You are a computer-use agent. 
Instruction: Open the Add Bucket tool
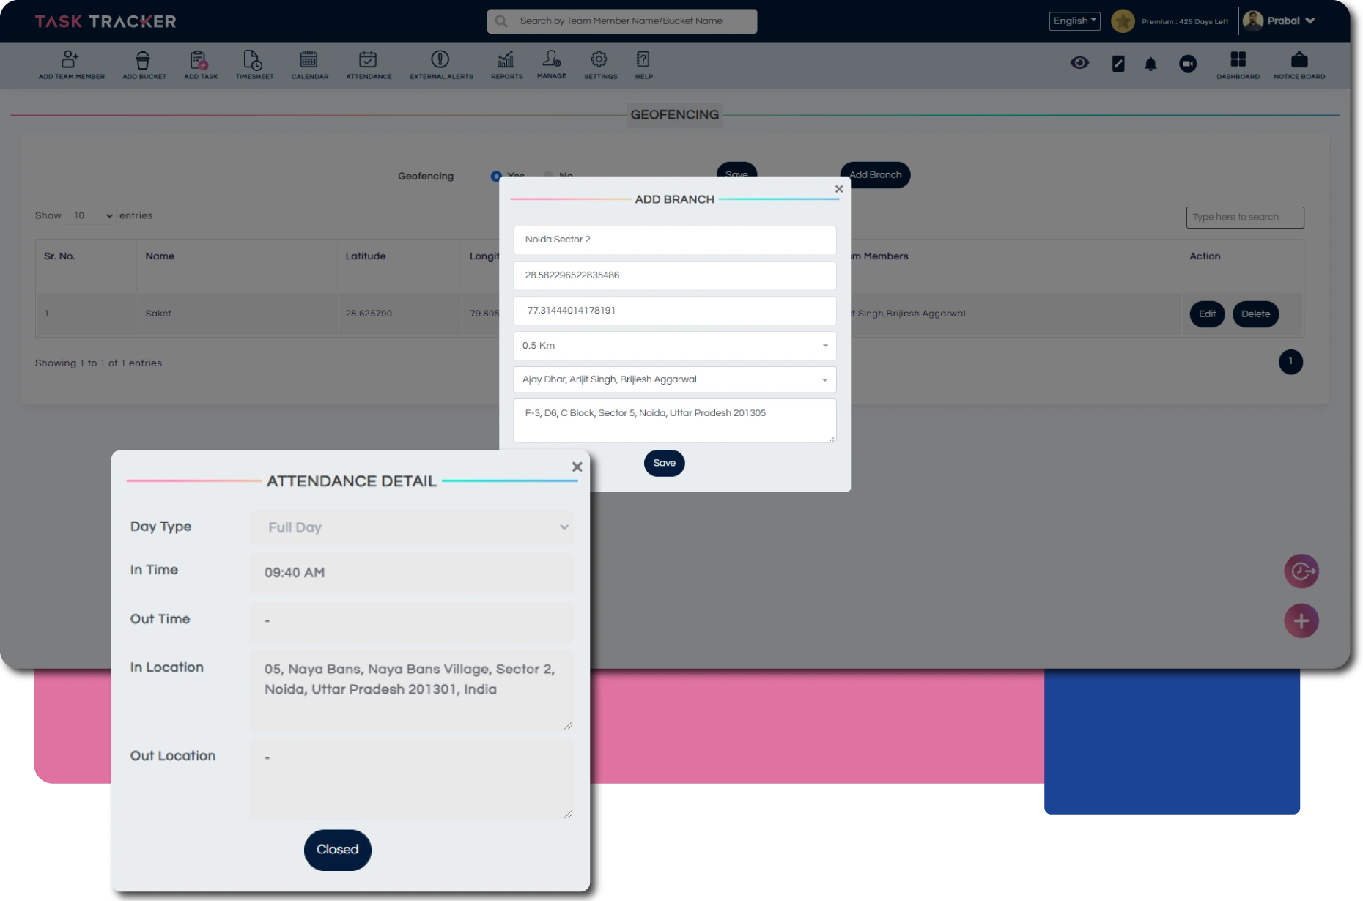click(x=144, y=64)
